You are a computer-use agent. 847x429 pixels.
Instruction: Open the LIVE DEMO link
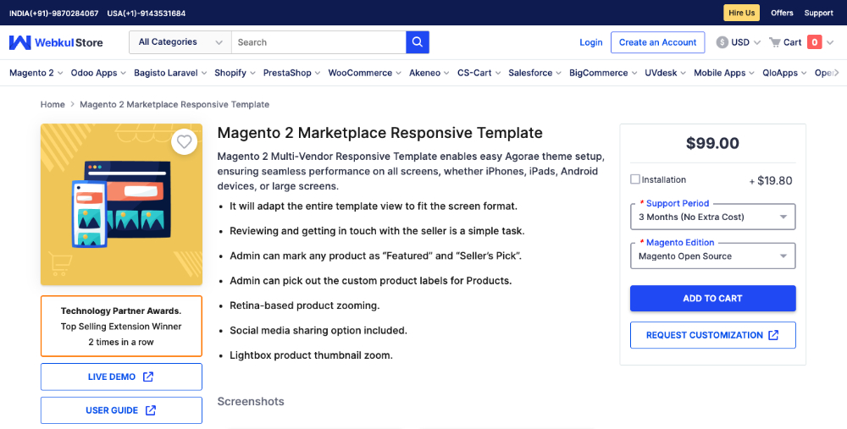click(121, 377)
